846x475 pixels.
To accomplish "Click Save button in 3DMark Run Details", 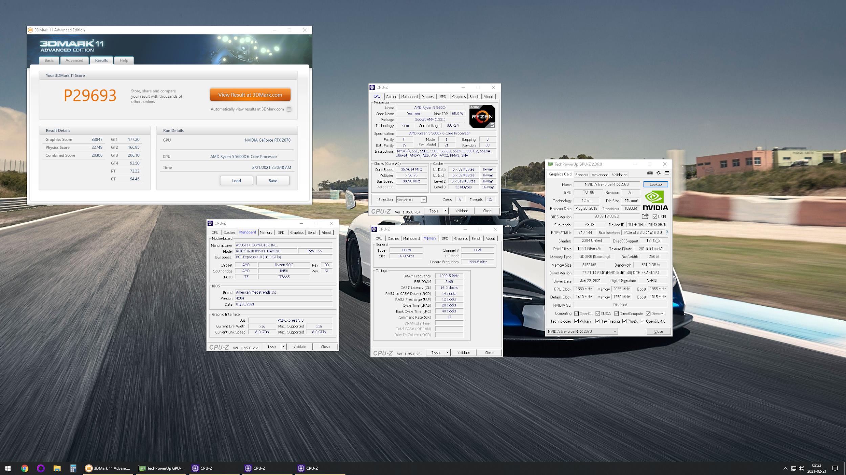I will pos(273,181).
